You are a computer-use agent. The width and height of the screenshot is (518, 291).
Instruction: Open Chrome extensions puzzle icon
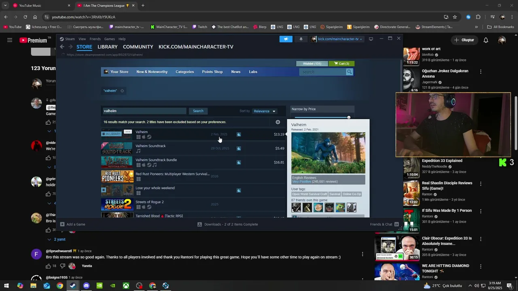[478, 17]
